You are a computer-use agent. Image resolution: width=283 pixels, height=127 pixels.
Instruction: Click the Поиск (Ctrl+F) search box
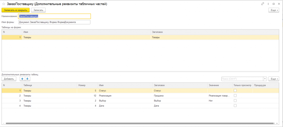242,79
